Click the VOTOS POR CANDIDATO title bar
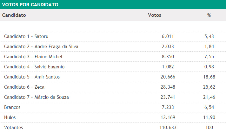The image size is (226, 132). 30,5
